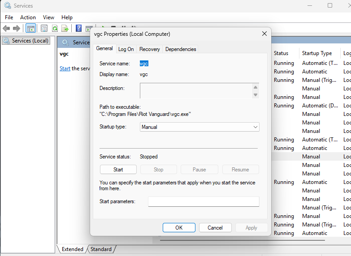Viewport: 351px width, 256px height.
Task: Click the highlighted Service name vgc
Action: (x=144, y=64)
